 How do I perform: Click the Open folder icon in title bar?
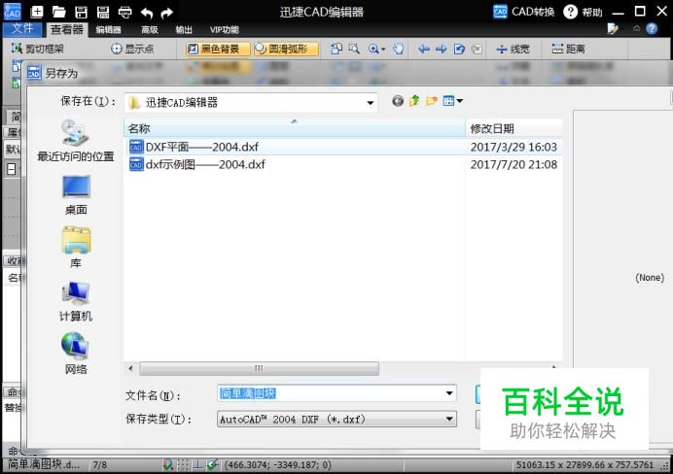[x=58, y=12]
